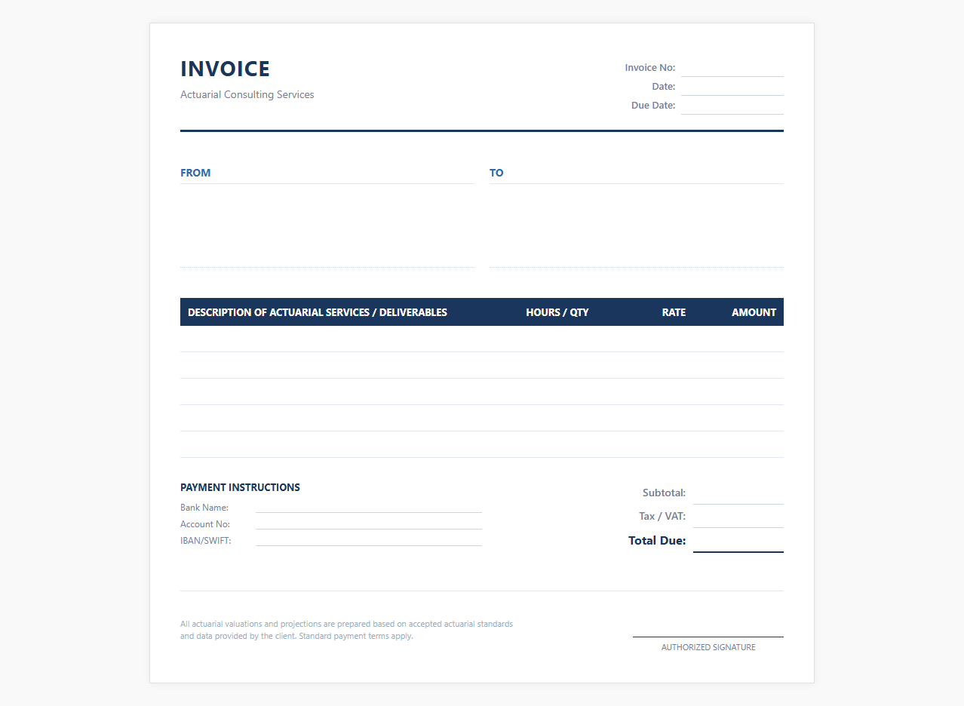964x706 pixels.
Task: Click the 'Bank Name:' label
Action: tap(204, 508)
